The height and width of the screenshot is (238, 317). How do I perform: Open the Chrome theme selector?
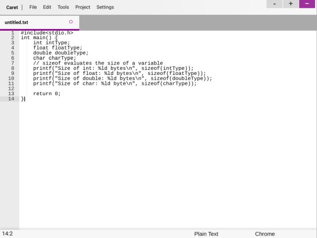[264, 234]
